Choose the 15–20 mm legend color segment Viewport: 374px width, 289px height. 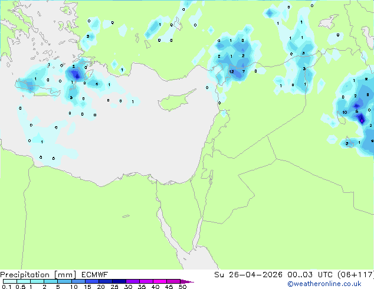coord(91,281)
